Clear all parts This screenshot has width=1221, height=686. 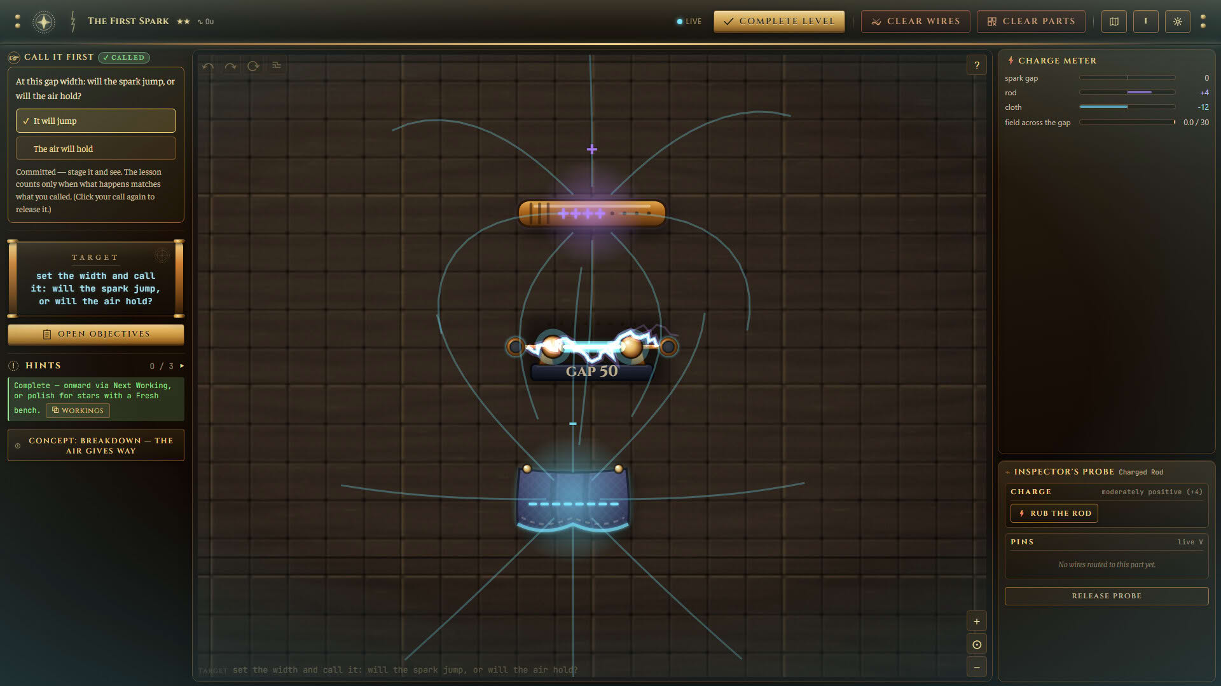click(x=1031, y=22)
